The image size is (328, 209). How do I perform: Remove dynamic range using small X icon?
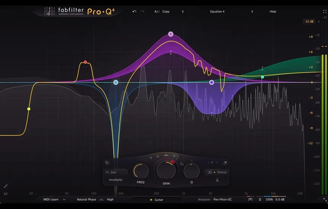click(151, 158)
